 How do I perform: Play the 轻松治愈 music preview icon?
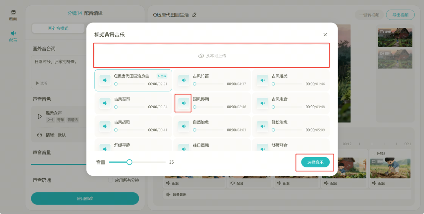(x=263, y=126)
